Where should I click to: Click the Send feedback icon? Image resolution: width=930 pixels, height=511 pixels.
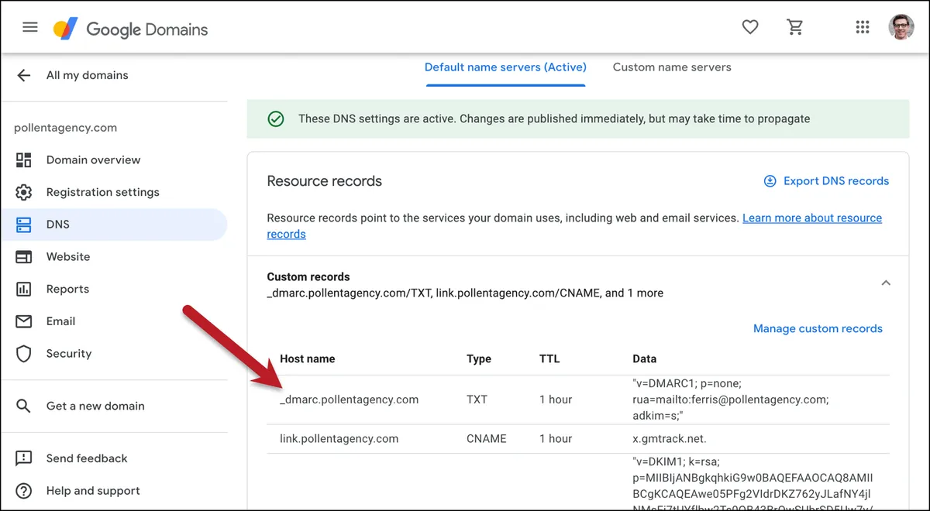(x=24, y=458)
